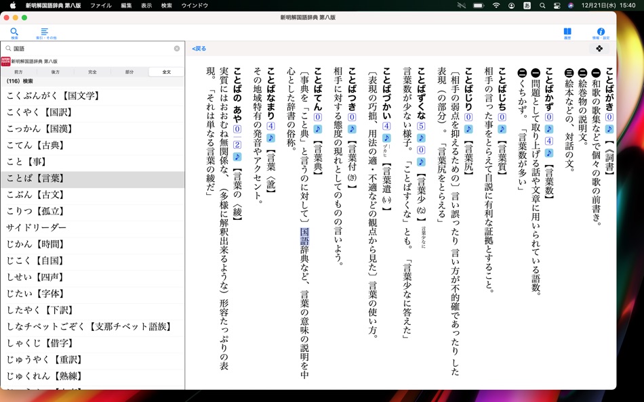
Task: Select the result こてん【古典】
Action: [92, 146]
